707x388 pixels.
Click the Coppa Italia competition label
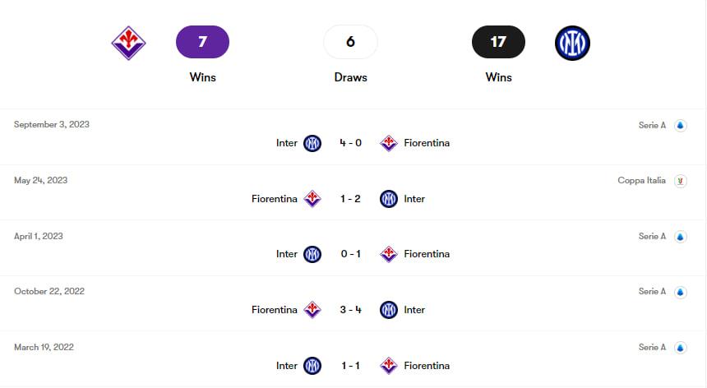tap(641, 181)
